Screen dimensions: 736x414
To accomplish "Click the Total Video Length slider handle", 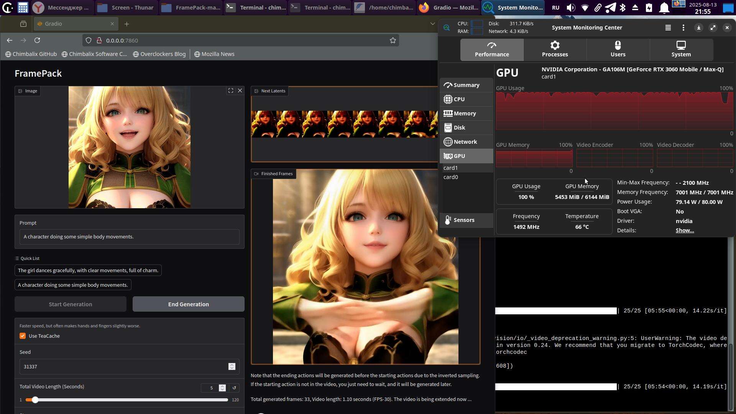I will coord(35,400).
